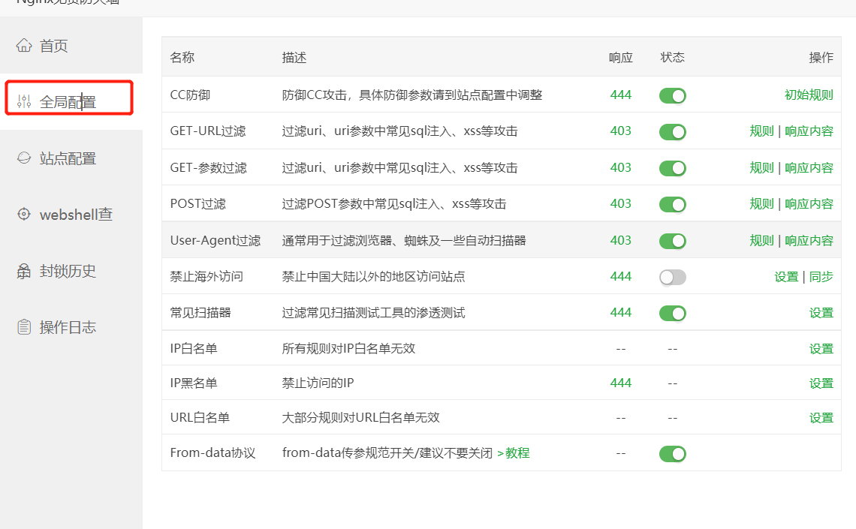Click the 状态 column header
Screen dimensions: 856x529
[x=673, y=57]
